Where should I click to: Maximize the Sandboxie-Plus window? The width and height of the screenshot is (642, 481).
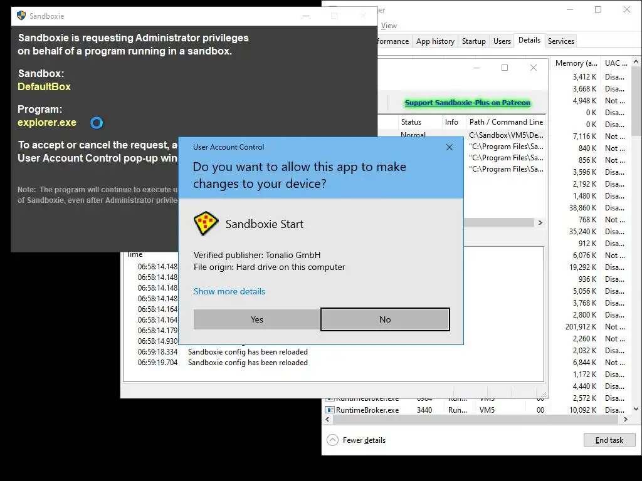click(x=505, y=68)
